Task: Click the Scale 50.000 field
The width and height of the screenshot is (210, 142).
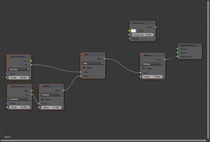Action: (19, 107)
